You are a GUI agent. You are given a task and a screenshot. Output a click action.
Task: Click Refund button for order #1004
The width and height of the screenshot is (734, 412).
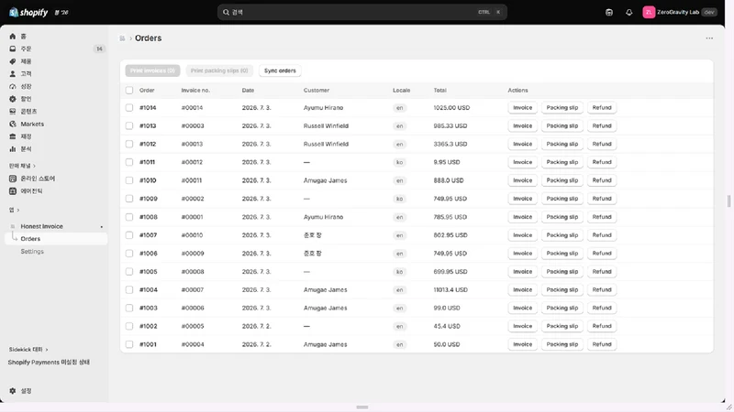click(602, 289)
